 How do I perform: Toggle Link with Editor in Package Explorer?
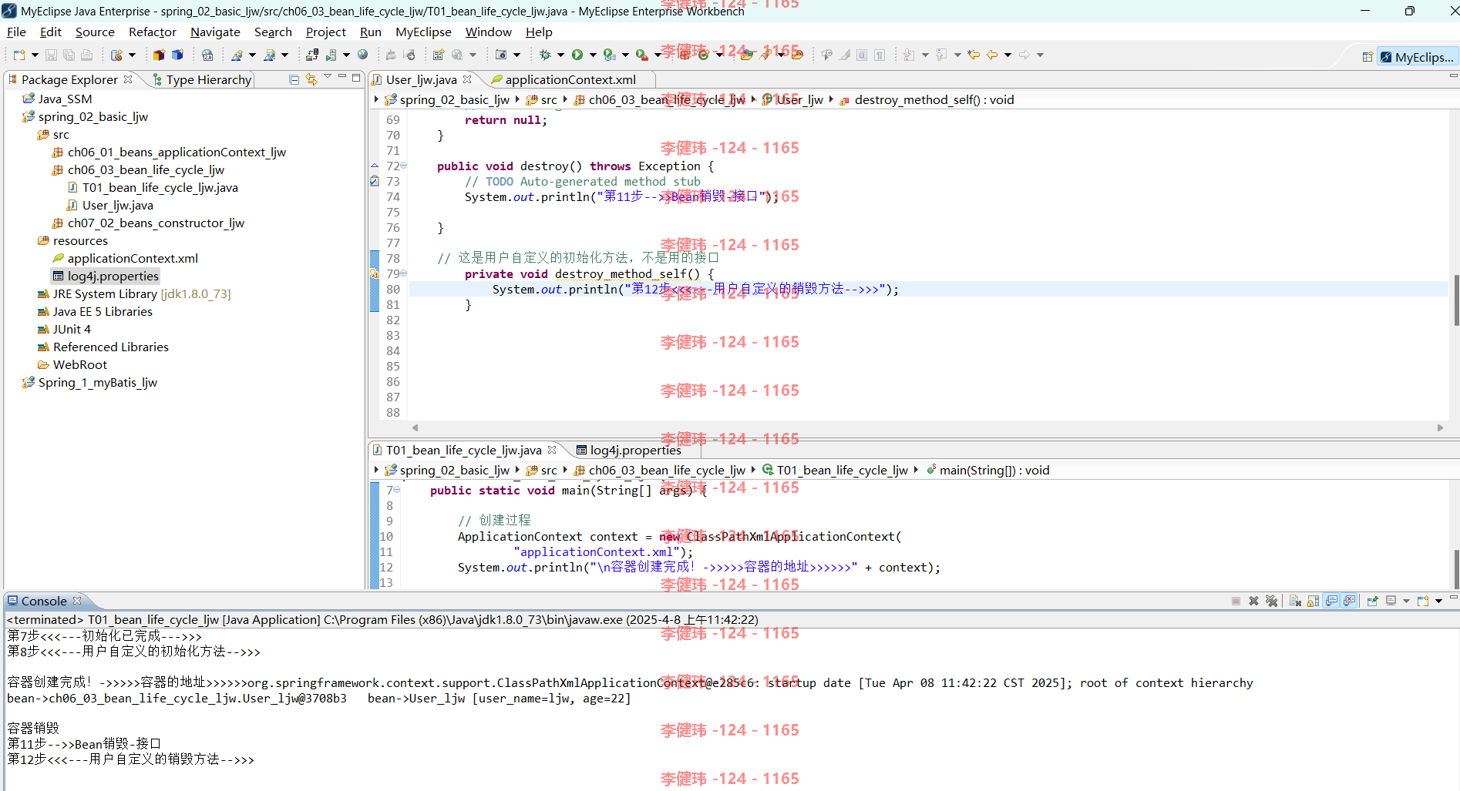[x=311, y=79]
